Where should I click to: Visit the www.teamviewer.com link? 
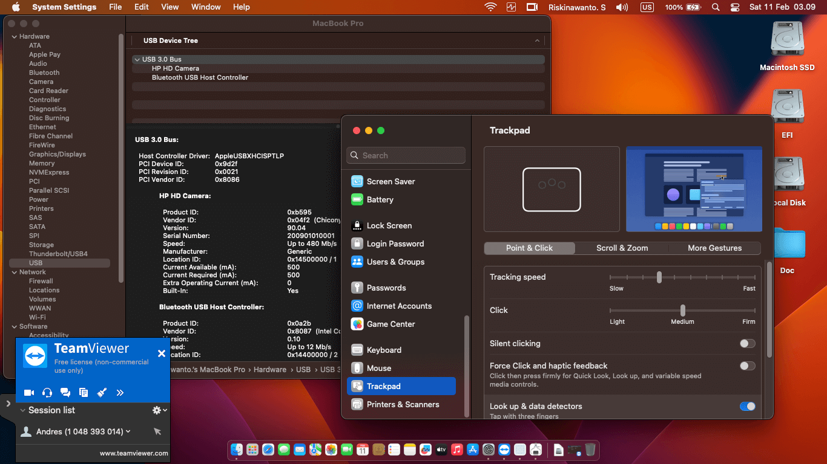(x=134, y=453)
